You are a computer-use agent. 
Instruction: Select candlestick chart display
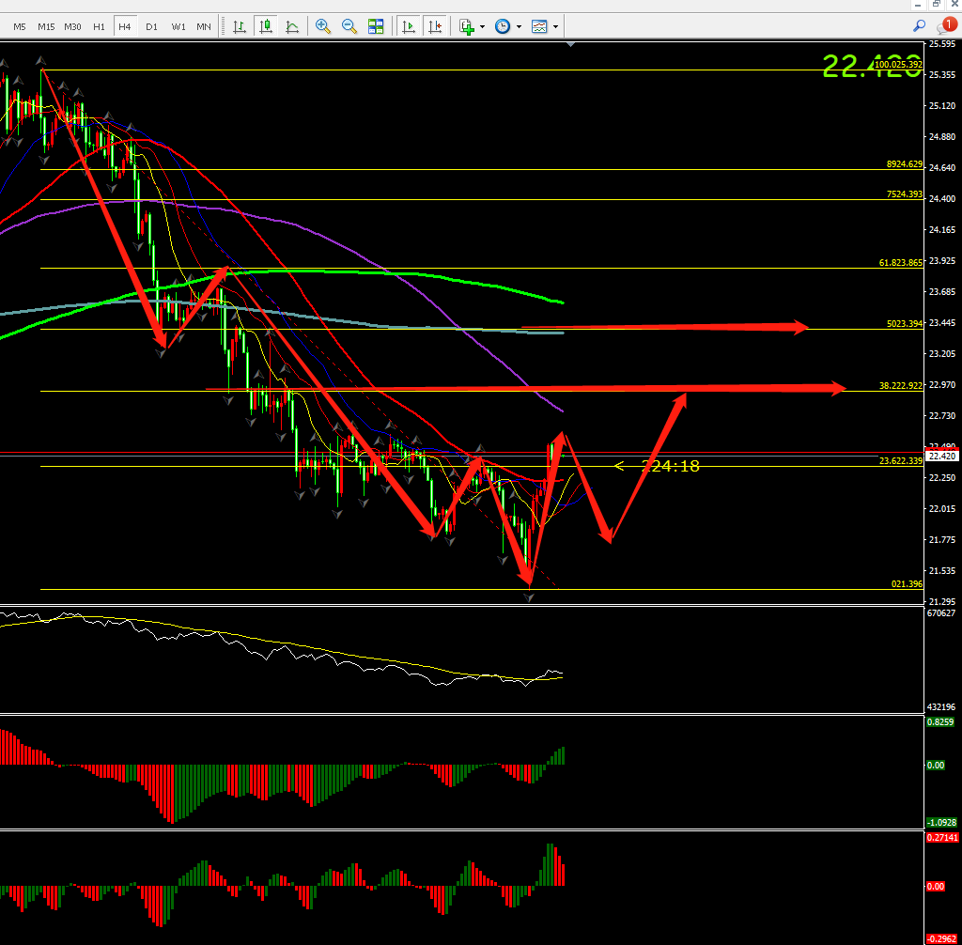tap(266, 26)
